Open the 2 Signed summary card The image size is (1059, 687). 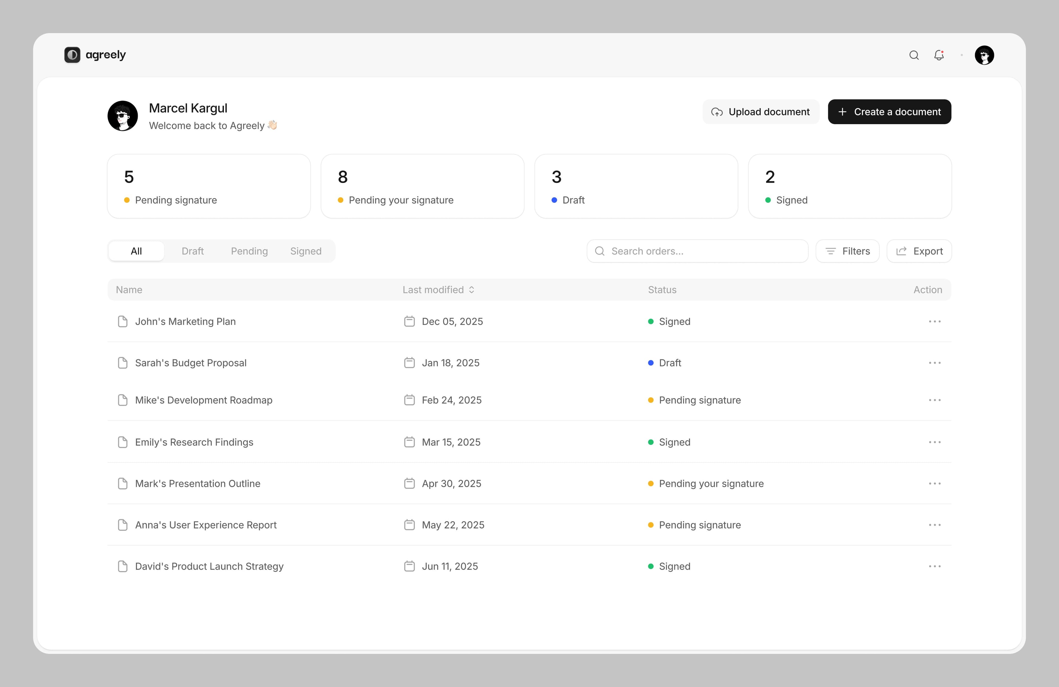(850, 186)
